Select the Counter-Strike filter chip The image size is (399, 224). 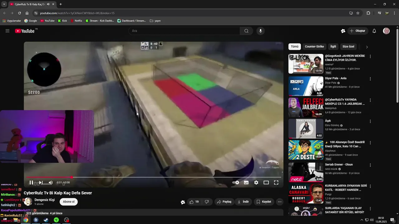click(x=314, y=47)
